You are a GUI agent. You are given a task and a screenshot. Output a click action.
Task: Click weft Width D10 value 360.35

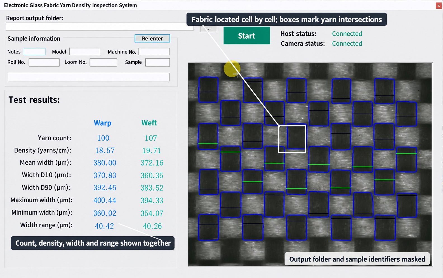[x=152, y=176]
